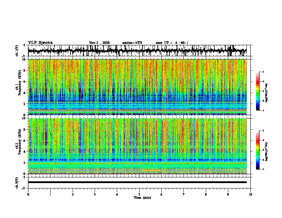Viewport: 282px width, 218px height.
Task: Click time axis tick label '5'
Action: (139, 194)
